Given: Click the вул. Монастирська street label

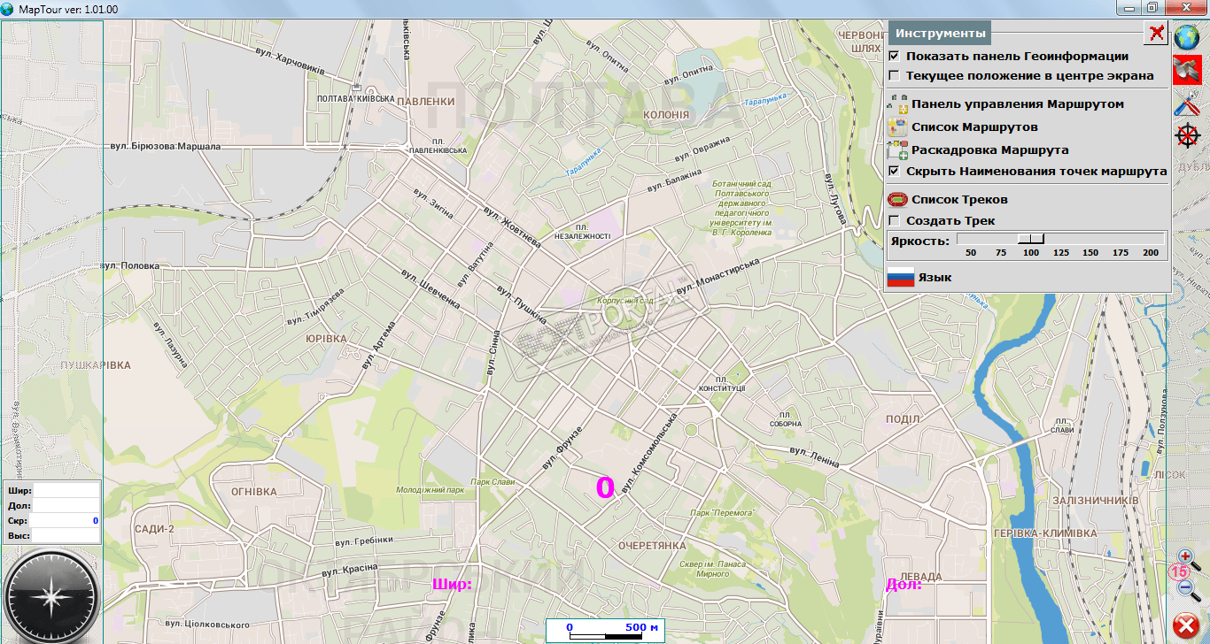Looking at the screenshot, I should pos(717,278).
